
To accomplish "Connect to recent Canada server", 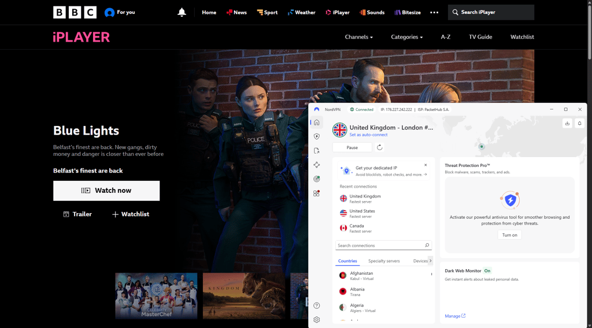I will (383, 228).
